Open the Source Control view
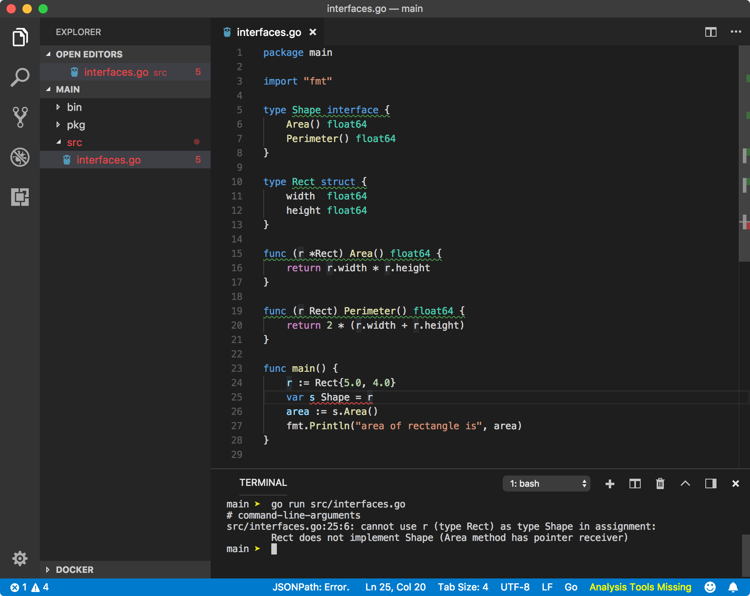Image resolution: width=750 pixels, height=596 pixels. pyautogui.click(x=20, y=116)
